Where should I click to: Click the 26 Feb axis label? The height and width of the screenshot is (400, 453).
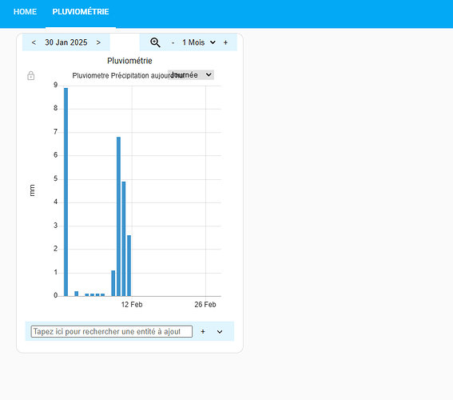pos(205,305)
